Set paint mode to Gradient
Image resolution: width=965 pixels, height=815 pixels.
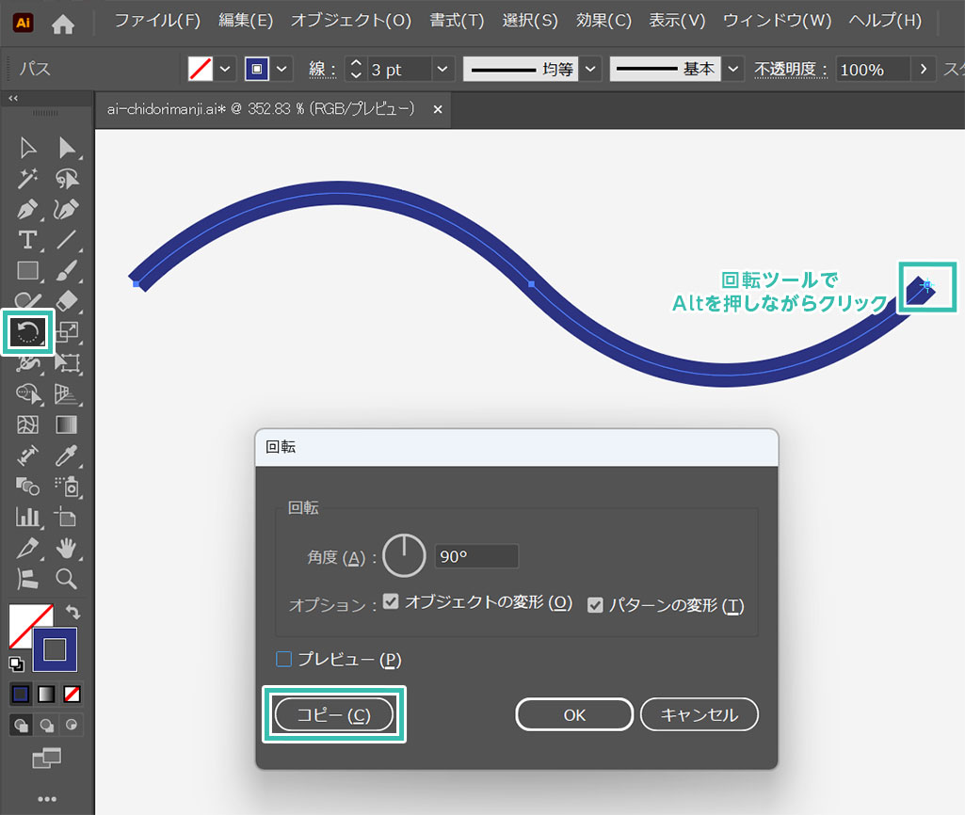pos(47,695)
